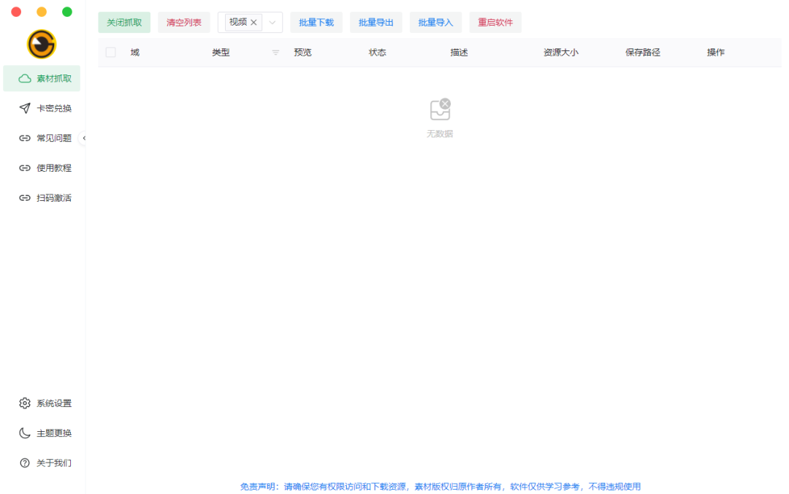Click the 重启软件 button
The image size is (789, 494).
(x=495, y=23)
